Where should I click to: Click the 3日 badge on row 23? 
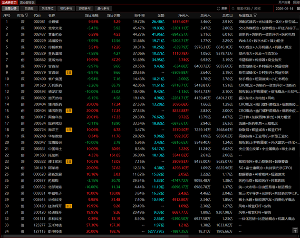pos(69,161)
